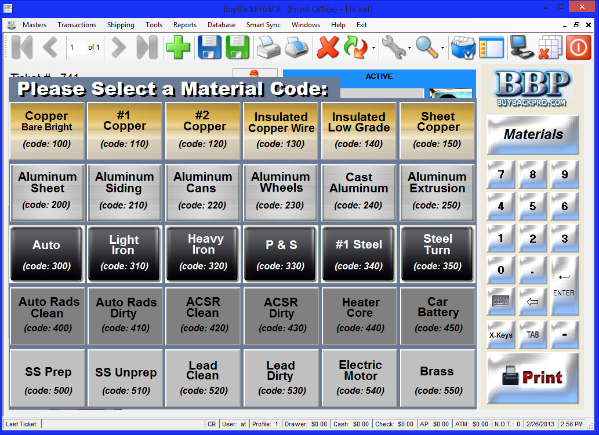Open the on-screen keyboard icon button
Image resolution: width=599 pixels, height=435 pixels.
pos(500,301)
